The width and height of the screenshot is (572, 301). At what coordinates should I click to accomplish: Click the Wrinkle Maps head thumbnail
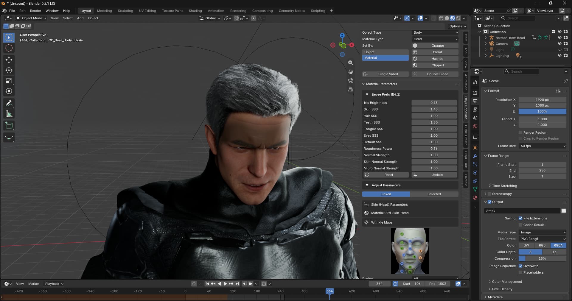point(410,251)
